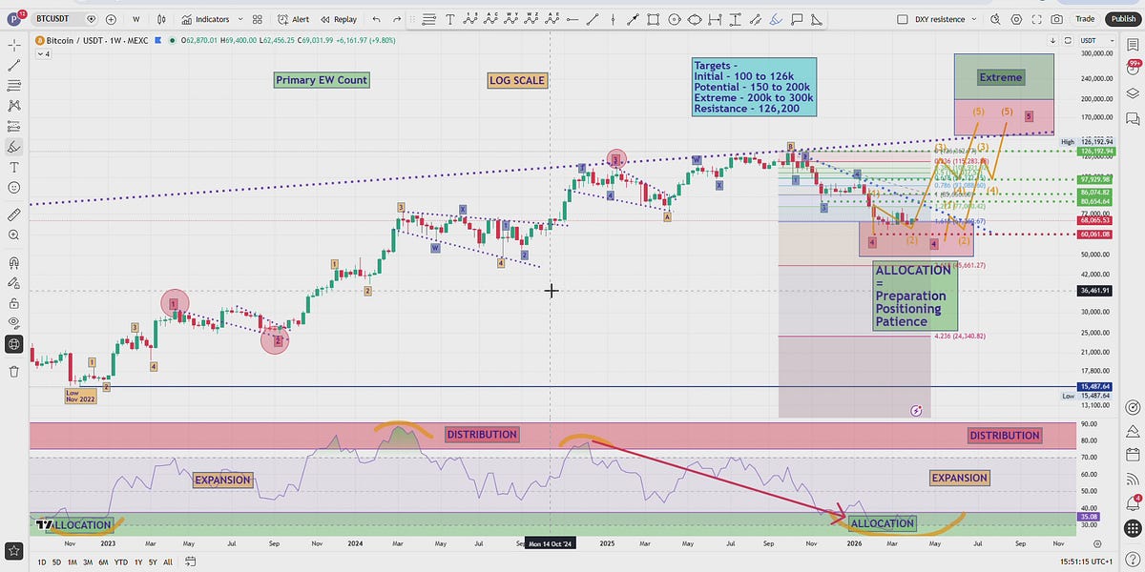
Task: Open quick search magnifier icon
Action: (994, 18)
